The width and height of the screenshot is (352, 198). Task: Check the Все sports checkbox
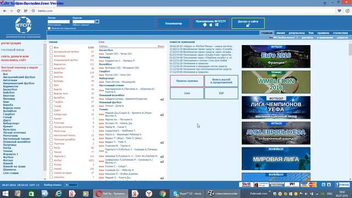tap(51, 47)
